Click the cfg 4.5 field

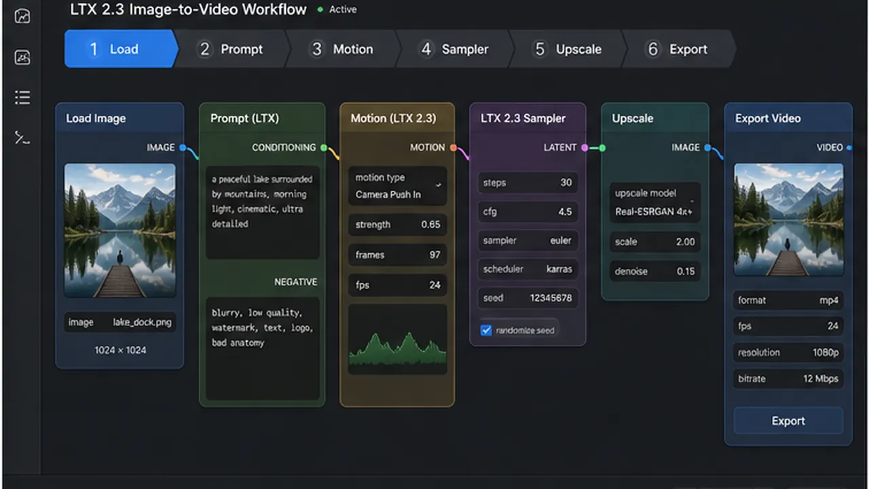tap(528, 211)
